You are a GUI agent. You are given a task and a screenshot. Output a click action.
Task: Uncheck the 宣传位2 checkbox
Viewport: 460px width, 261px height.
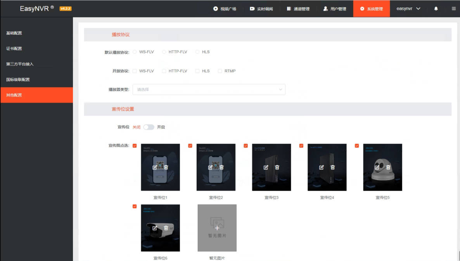coord(190,146)
